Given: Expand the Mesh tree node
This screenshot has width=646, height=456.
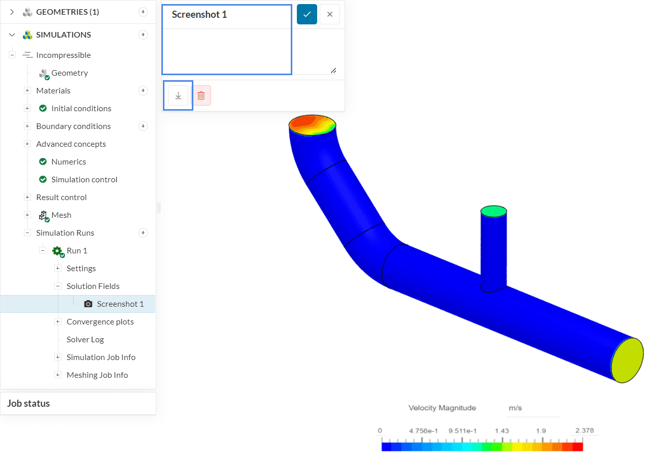Looking at the screenshot, I should [x=27, y=215].
